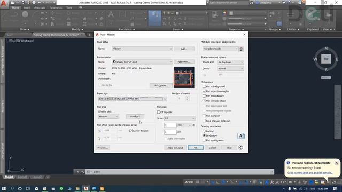Open Task View on the taskbar
This screenshot has width=342, height=192.
pos(28,188)
